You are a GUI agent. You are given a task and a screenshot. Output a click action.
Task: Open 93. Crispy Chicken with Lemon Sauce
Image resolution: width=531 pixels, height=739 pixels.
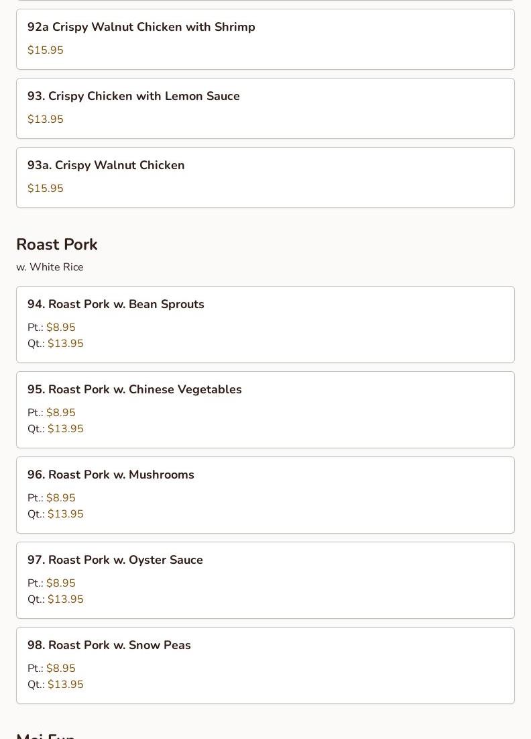[x=265, y=108]
